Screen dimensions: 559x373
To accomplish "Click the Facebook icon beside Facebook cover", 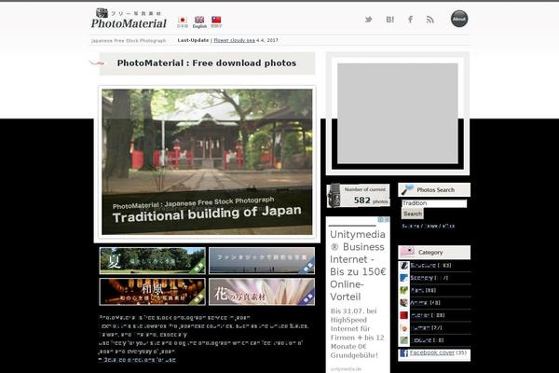I will click(404, 353).
